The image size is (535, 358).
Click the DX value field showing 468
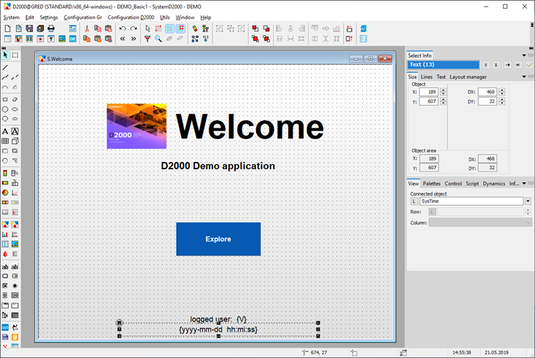(488, 92)
